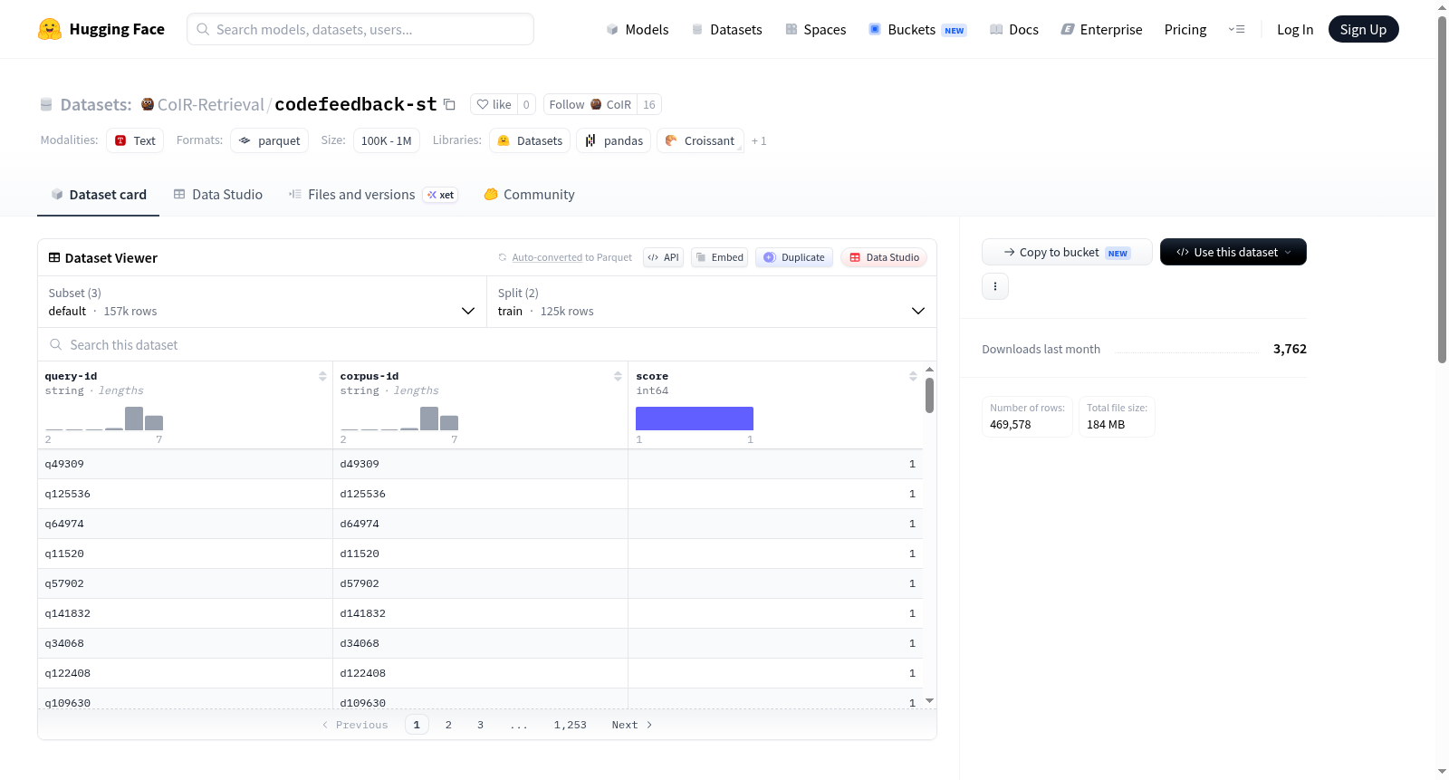
Task: Click the Dataset Viewer table icon
Action: click(54, 258)
